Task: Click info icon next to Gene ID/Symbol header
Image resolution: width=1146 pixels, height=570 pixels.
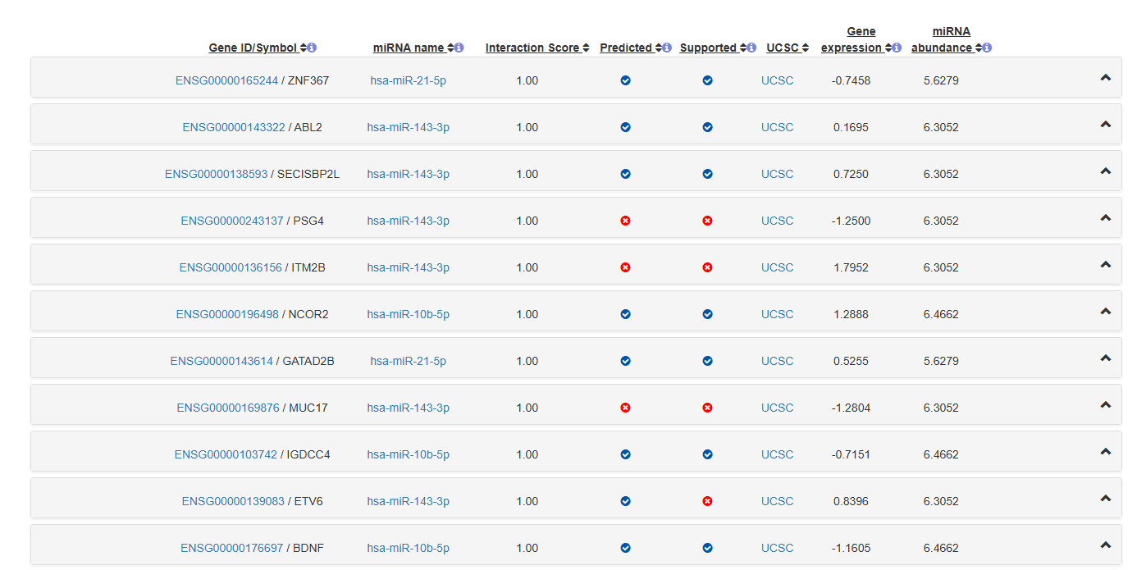Action: click(313, 48)
